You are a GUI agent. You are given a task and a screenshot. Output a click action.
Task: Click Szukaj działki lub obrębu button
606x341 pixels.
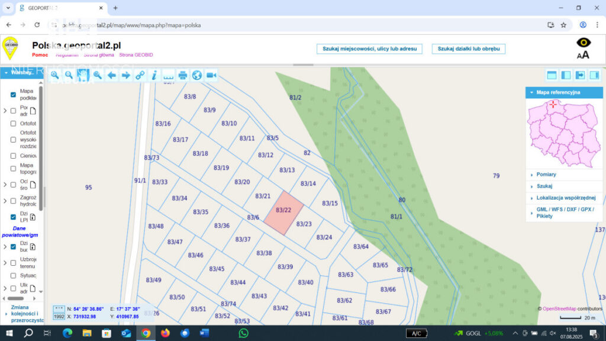pos(469,49)
